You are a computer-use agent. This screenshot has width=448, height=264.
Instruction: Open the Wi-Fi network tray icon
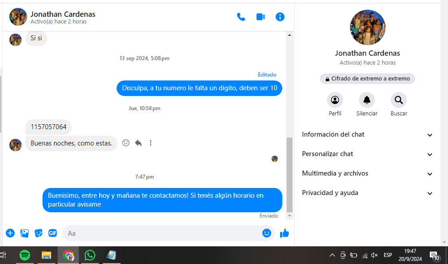click(x=365, y=256)
